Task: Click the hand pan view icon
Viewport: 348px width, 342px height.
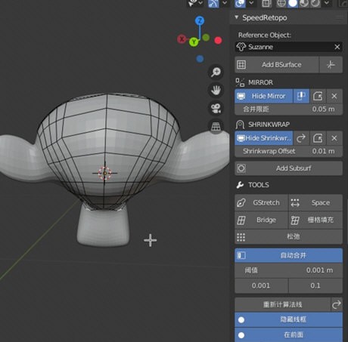Action: tap(216, 90)
